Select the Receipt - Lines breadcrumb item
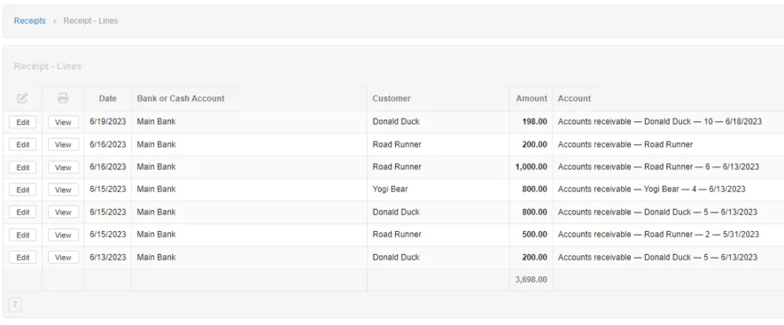The image size is (784, 325). 90,21
